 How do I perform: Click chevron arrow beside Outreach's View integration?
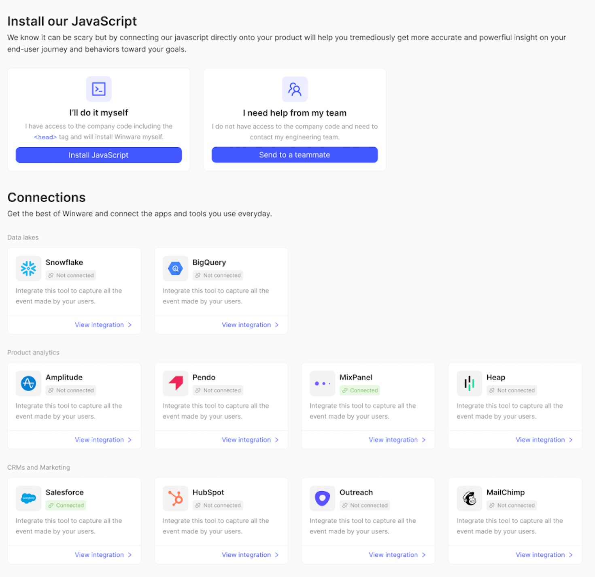pos(424,555)
